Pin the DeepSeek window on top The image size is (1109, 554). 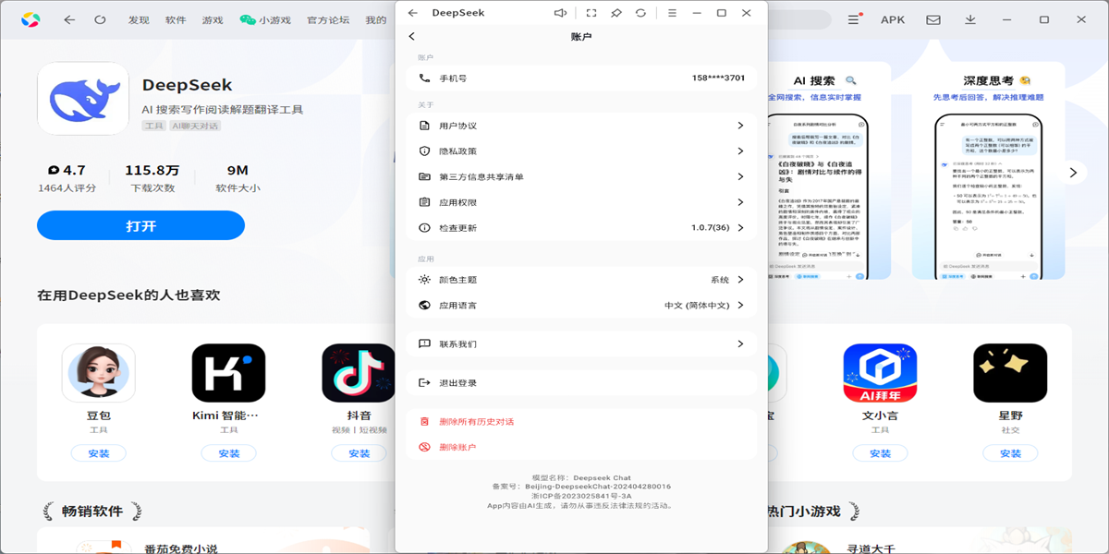point(617,13)
